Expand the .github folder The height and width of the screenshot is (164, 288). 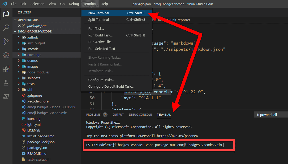[19, 37]
